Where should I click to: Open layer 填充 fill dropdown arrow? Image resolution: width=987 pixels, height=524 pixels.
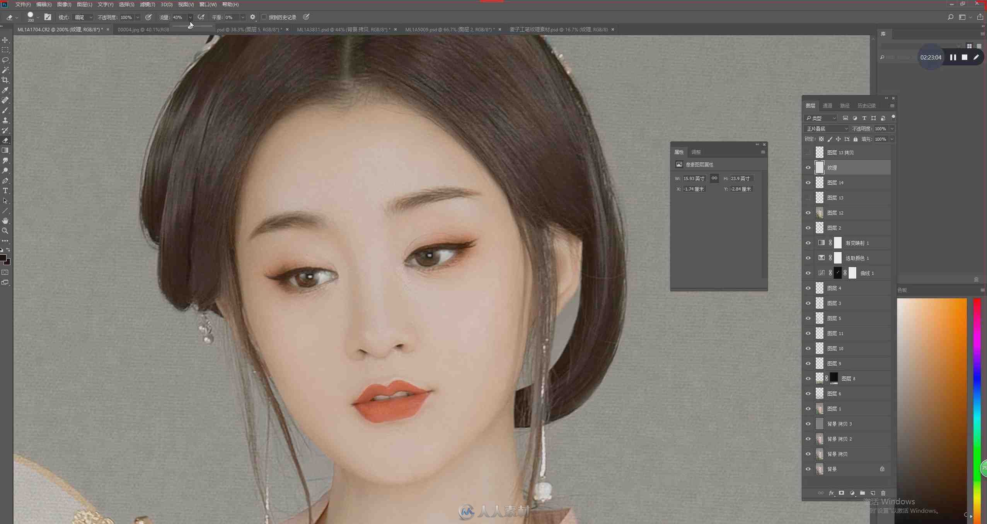(x=892, y=139)
